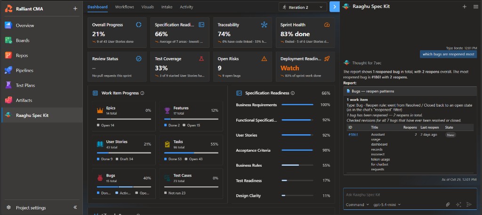Click Thought for 7sec to expand reasoning
This screenshot has width=482, height=215.
click(x=367, y=63)
